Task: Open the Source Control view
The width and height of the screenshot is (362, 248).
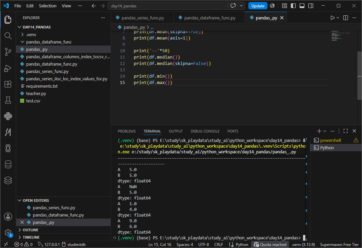Action: click(x=8, y=52)
